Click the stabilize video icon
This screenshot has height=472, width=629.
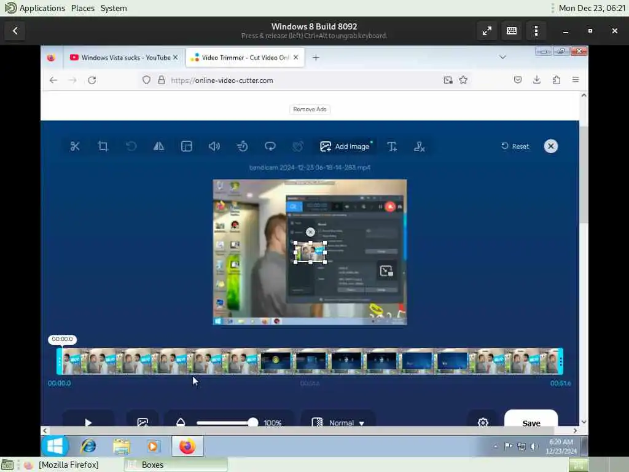(298, 146)
